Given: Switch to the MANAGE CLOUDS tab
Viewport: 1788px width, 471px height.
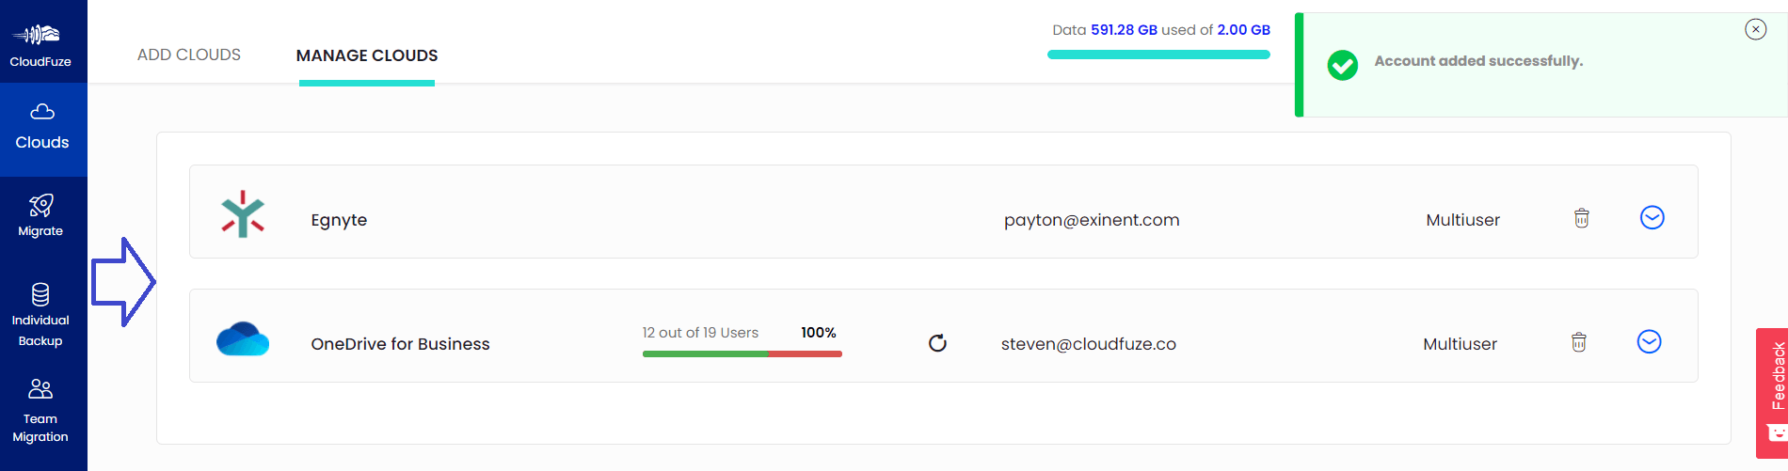Looking at the screenshot, I should pos(367,55).
